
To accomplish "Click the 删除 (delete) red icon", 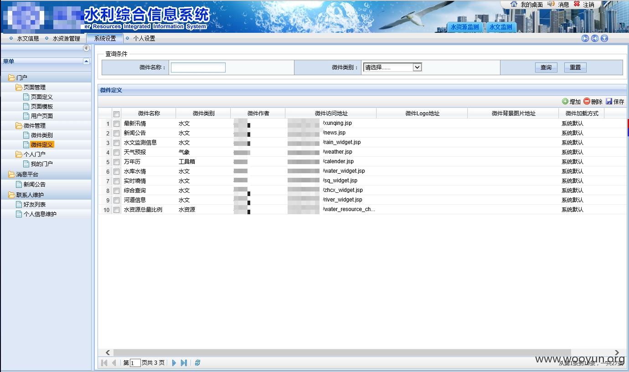I will (x=587, y=102).
